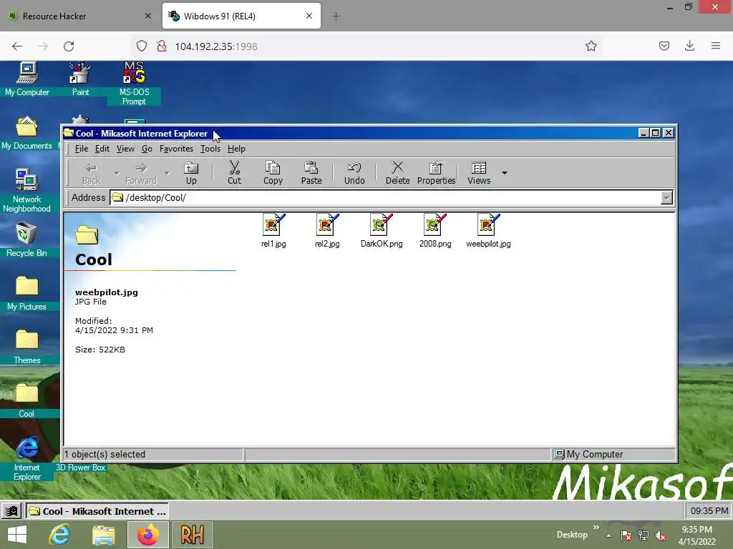Open the 3D Flower Box shortcut
The height and width of the screenshot is (549, 733).
tap(80, 468)
